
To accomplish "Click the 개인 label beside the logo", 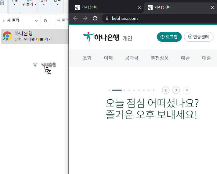I will coord(127,38).
